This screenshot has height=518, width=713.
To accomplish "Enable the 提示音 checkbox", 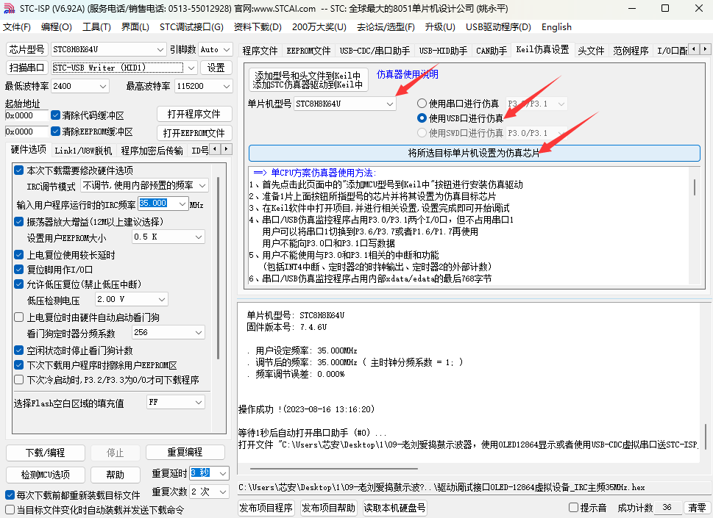I will coord(573,507).
